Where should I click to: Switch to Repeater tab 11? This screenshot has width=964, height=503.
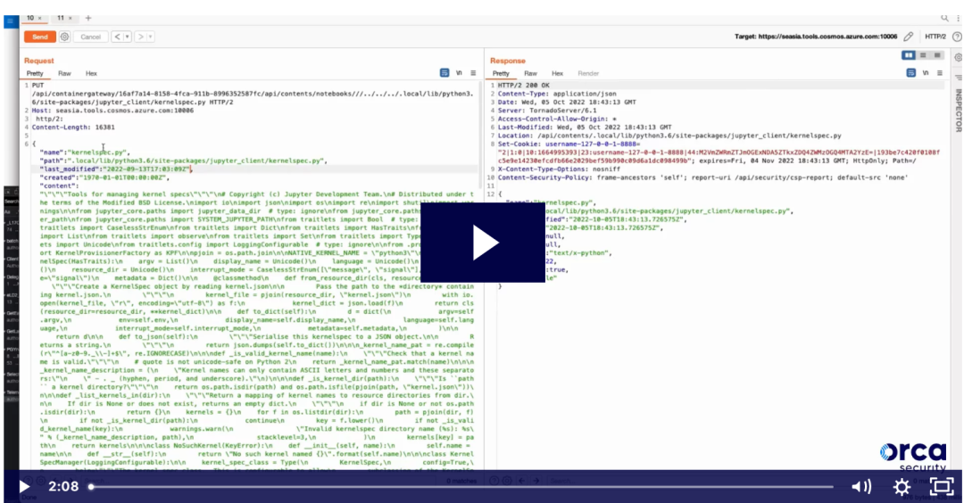[61, 18]
